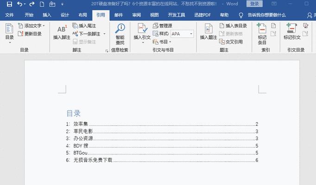The height and width of the screenshot is (185, 316).
Task: Switch to the 设计 tab
Action: point(65,15)
